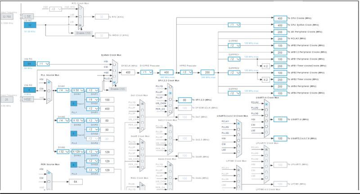Open the DIVN2 X10 multiplier dropdown
This screenshot has height=194, width=360.
click(x=78, y=120)
